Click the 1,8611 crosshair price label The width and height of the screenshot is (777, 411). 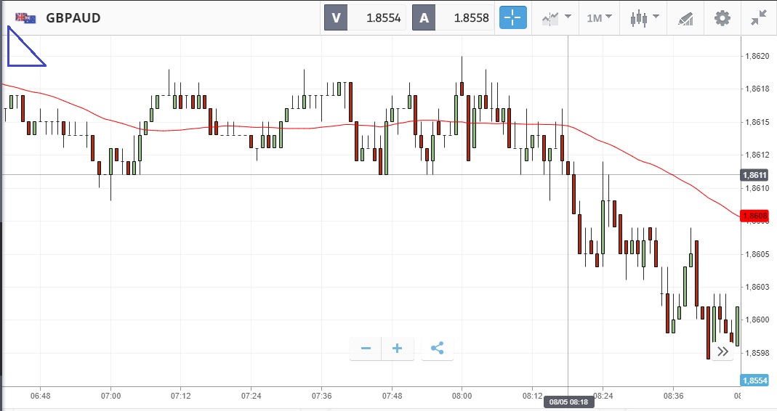754,175
